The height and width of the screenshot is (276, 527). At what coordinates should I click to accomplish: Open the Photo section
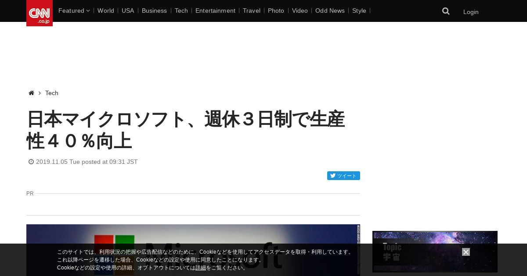point(276,11)
